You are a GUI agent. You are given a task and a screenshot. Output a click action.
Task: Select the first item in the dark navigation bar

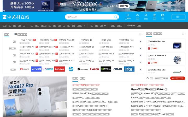pos(4,26)
